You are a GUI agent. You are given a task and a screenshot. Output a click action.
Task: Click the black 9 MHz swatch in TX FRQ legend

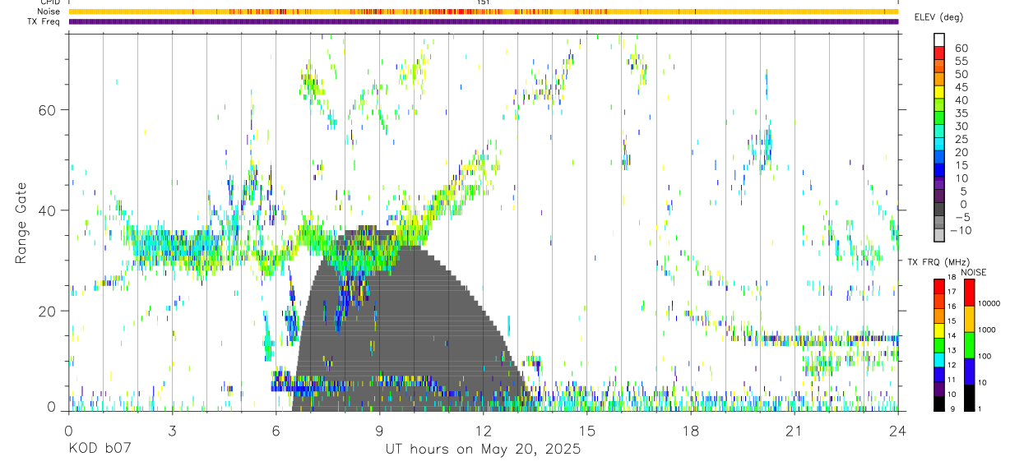pyautogui.click(x=939, y=404)
